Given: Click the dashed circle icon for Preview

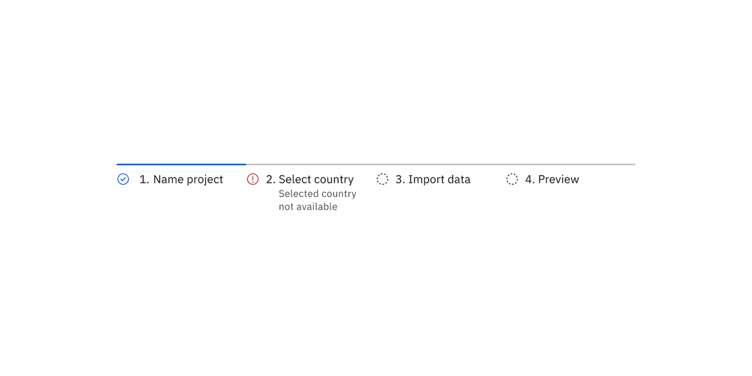Looking at the screenshot, I should point(512,179).
